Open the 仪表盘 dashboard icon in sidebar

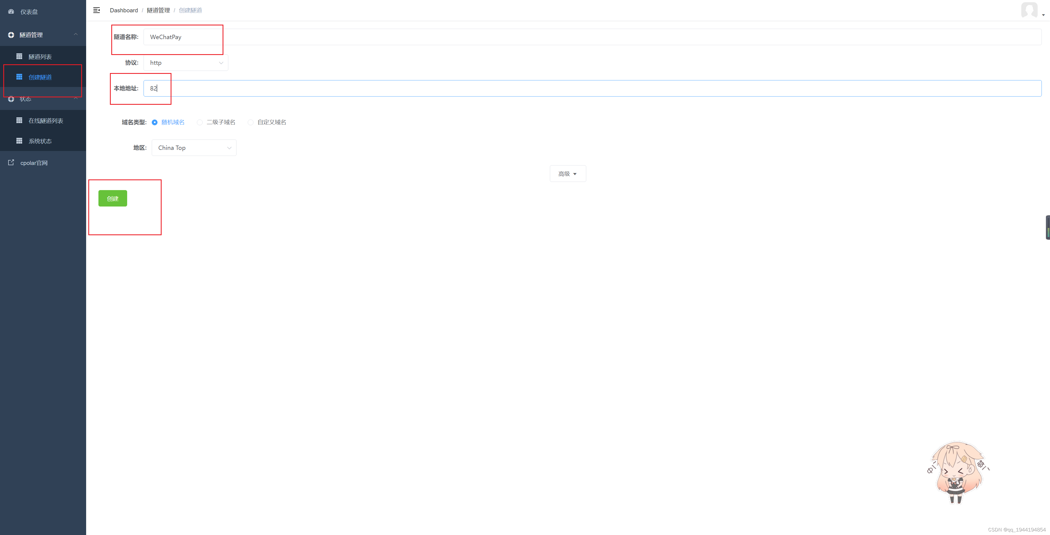tap(11, 11)
